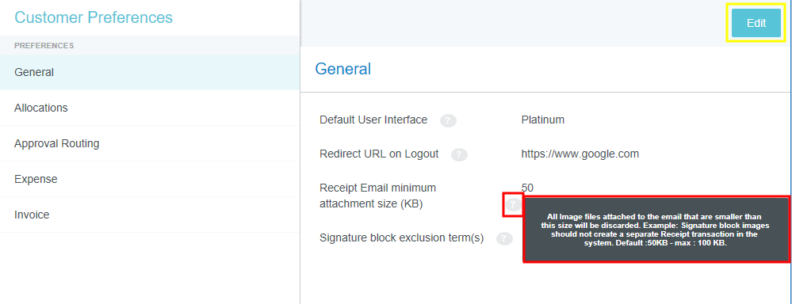Open the Allocations preferences
Screen dimensions: 792x304
coord(150,108)
